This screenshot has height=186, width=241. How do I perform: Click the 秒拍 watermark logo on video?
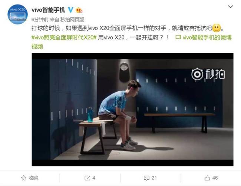208,74
